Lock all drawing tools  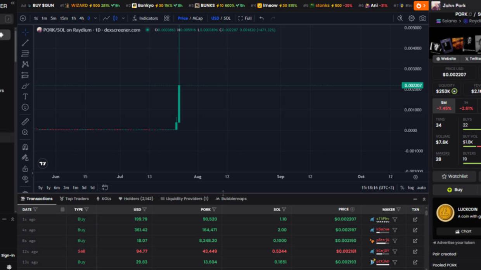[25, 169]
